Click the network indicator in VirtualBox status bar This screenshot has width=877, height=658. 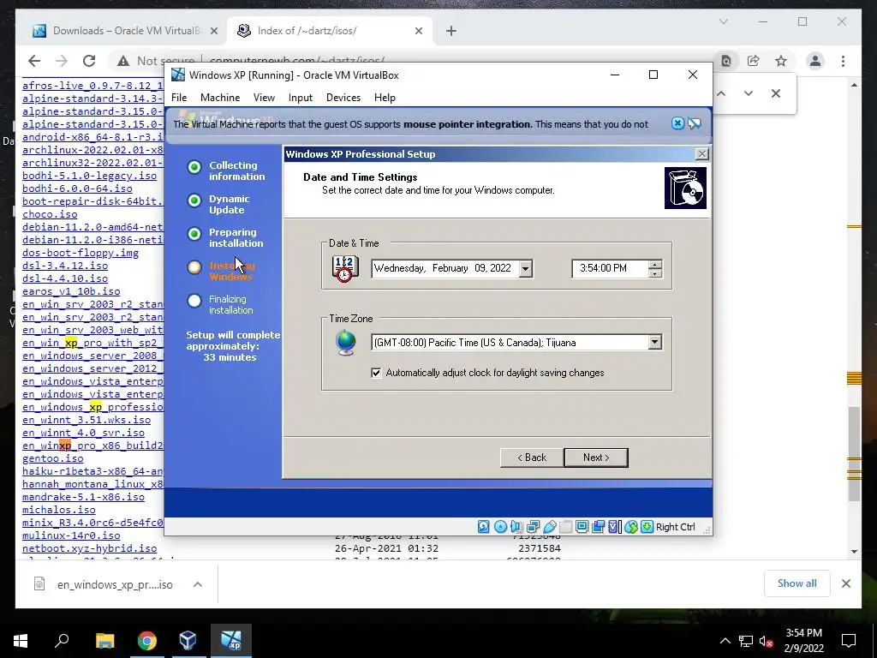pos(533,527)
